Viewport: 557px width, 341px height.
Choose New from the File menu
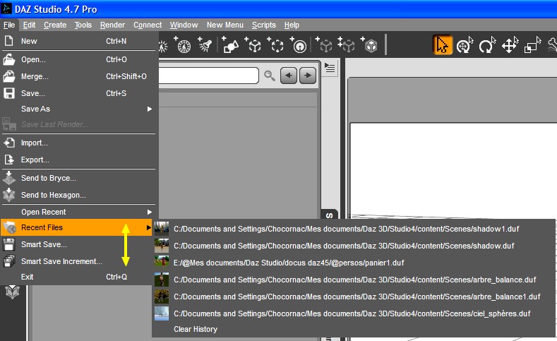coord(79,41)
